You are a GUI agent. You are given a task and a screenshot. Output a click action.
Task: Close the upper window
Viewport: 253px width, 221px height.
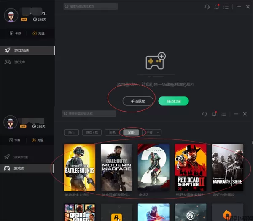(248, 7)
